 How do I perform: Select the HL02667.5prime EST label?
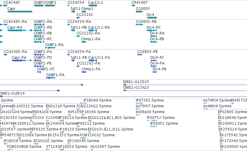105,147
